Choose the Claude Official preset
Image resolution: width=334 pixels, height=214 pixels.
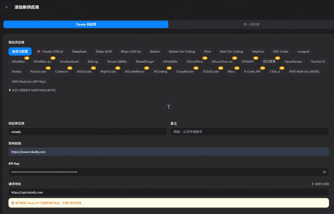[x=50, y=51]
